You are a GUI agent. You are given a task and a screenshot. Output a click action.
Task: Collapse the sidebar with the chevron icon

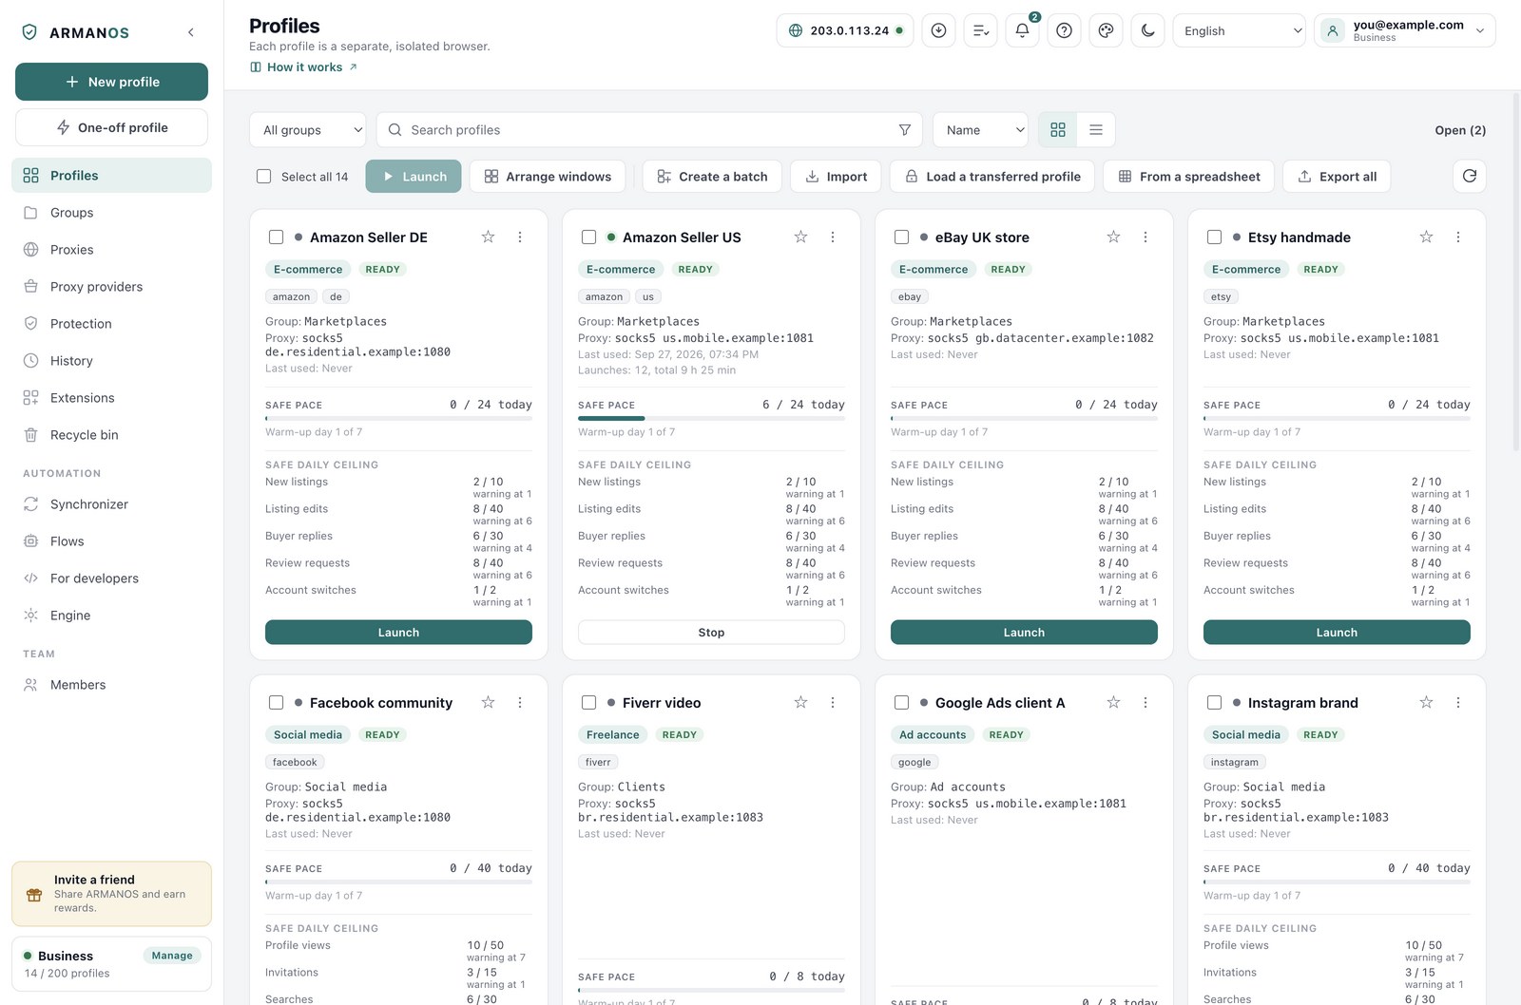[x=191, y=32]
